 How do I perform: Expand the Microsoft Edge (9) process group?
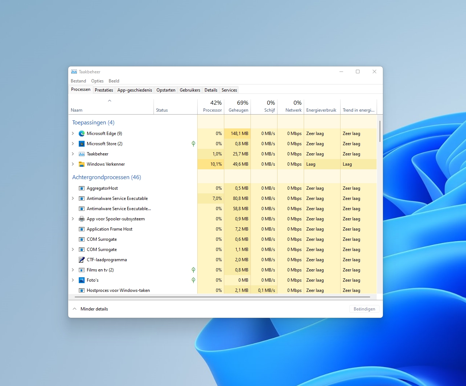click(73, 134)
